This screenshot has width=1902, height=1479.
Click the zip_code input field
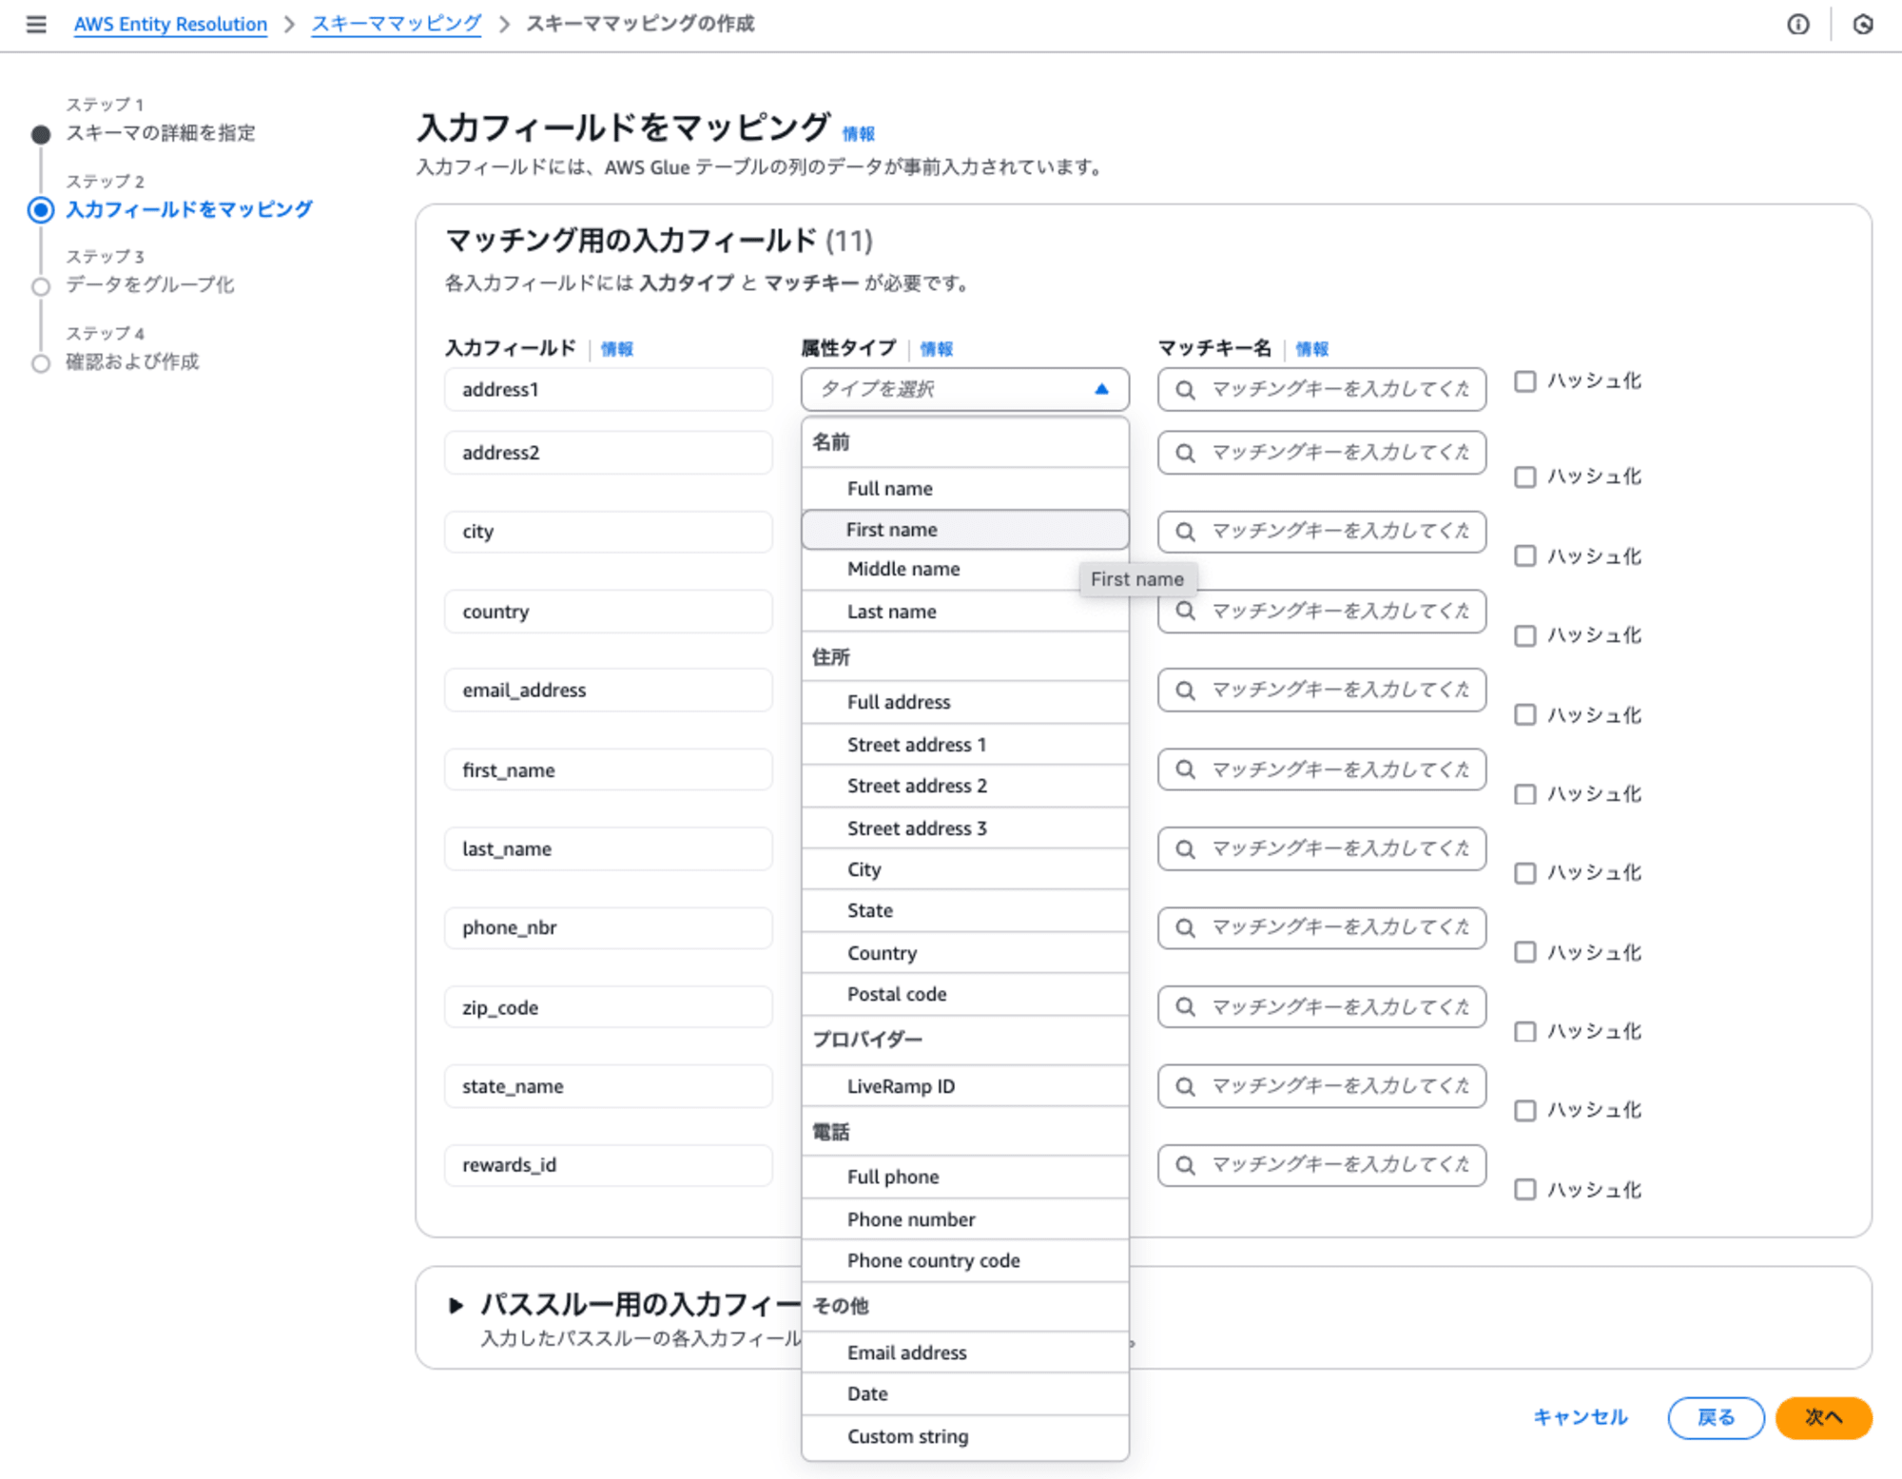(609, 1007)
